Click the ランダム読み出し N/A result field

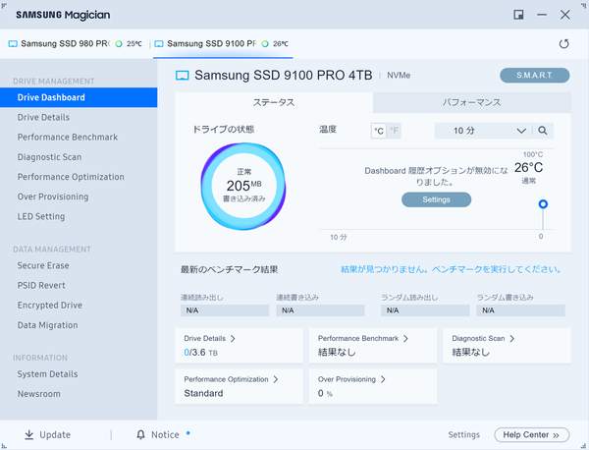pos(425,310)
